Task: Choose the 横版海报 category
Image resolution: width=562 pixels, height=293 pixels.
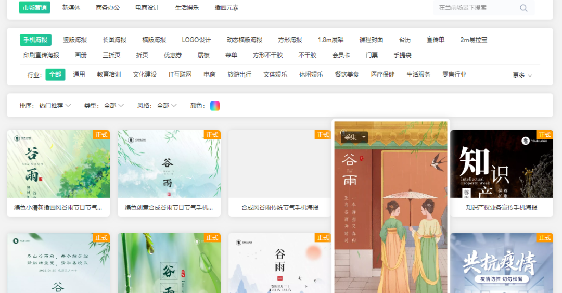Action: (154, 40)
